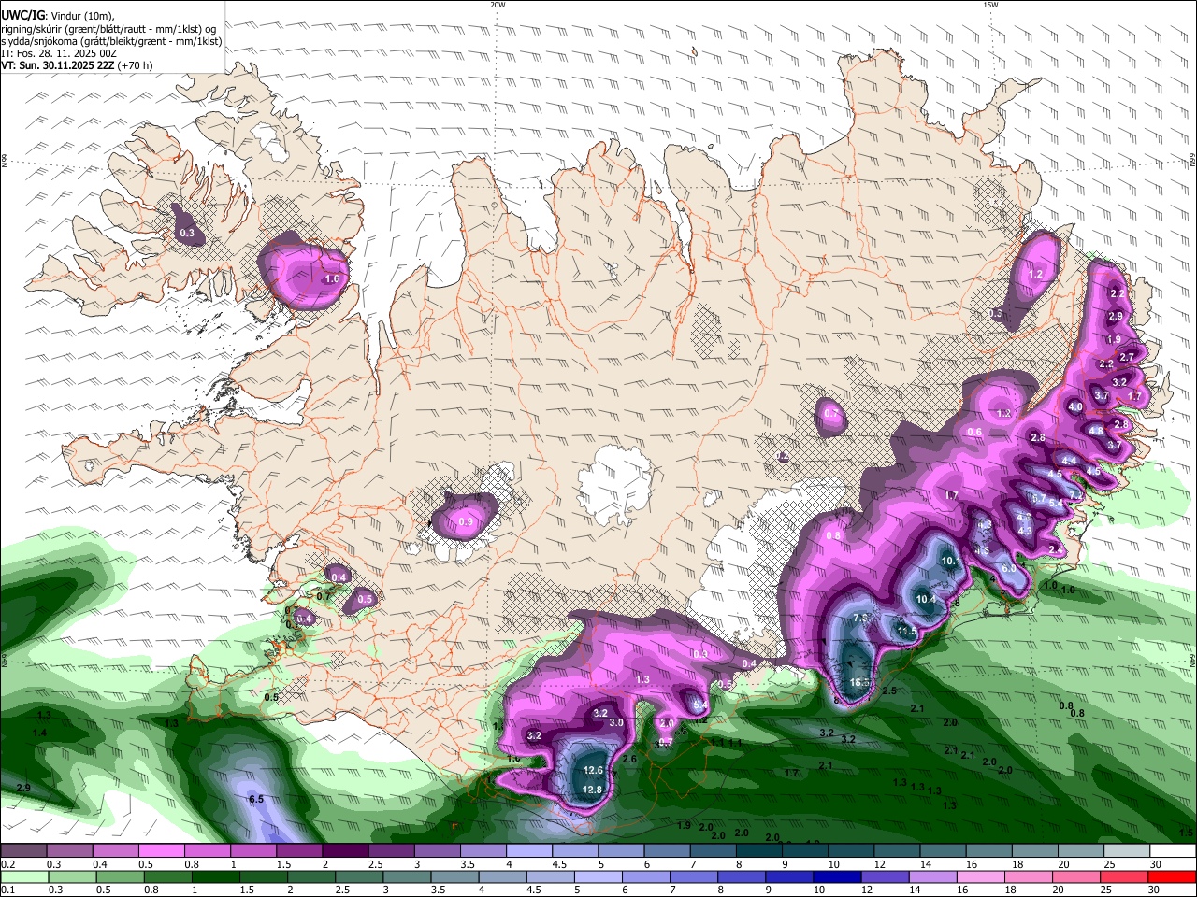Click the 'slydda/snjókoma' legend description line
The image size is (1197, 897).
(111, 41)
